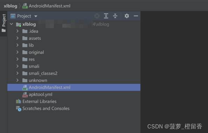This screenshot has width=208, height=133.
Task: Select the xlblog root folder
Action: coord(29,24)
